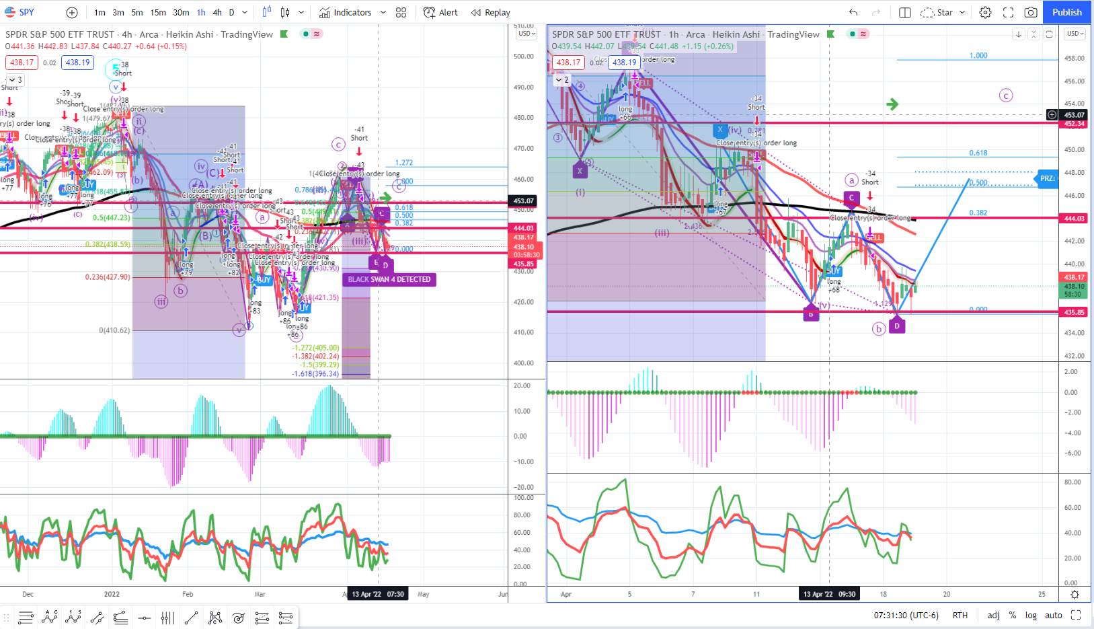Toggle the market status dot on the 1h chart
1094x629 pixels.
pyautogui.click(x=853, y=34)
